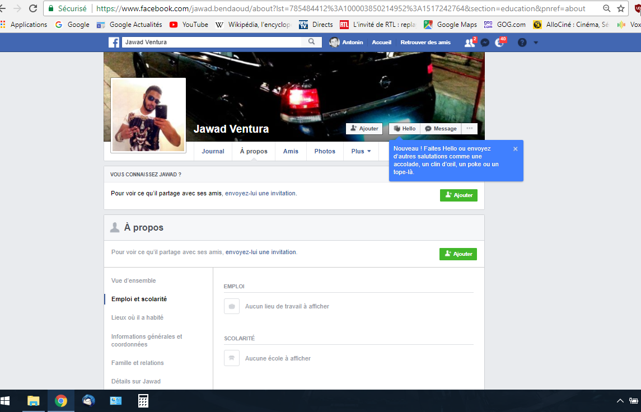Viewport: 641px width, 412px height.
Task: Open the Windows Start menu
Action: point(5,401)
